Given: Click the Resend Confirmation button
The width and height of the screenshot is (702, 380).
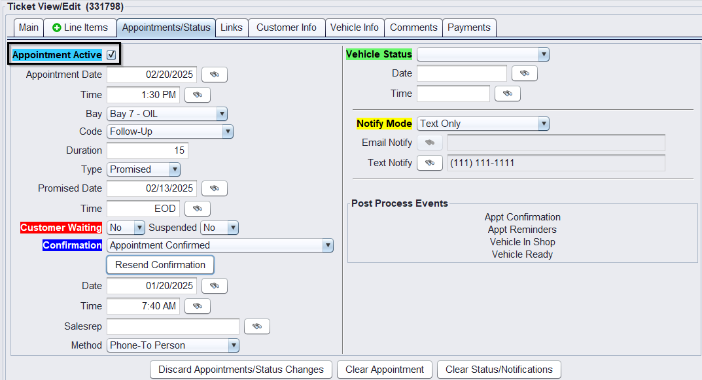Looking at the screenshot, I should tap(160, 265).
